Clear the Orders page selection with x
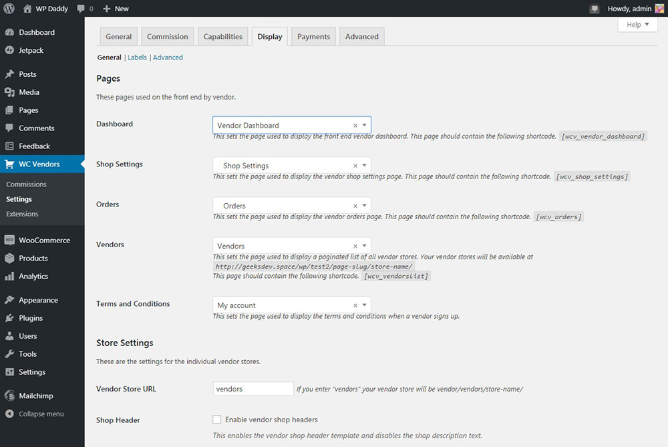 pos(355,206)
